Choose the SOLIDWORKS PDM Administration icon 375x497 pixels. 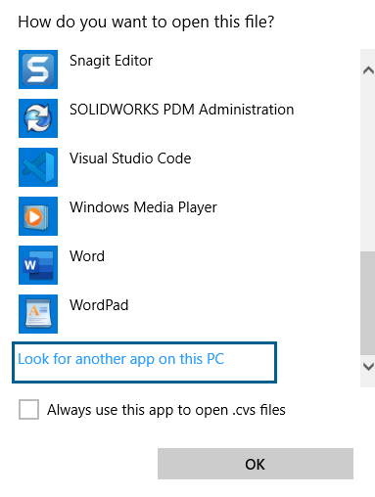point(38,118)
